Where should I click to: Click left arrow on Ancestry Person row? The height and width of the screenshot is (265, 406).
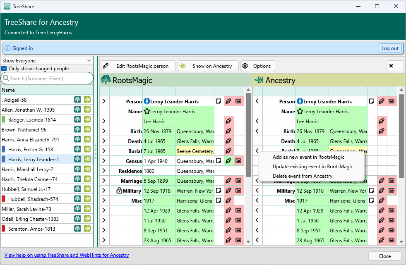point(257,101)
